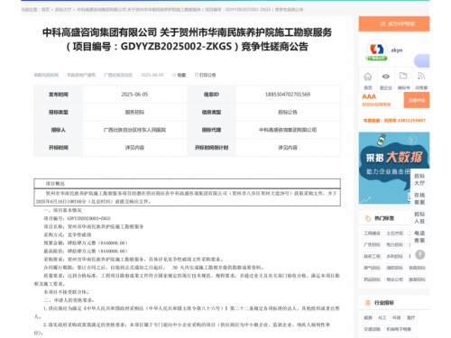Go to 招标大厅 in the breadcrumb

(x=63, y=10)
